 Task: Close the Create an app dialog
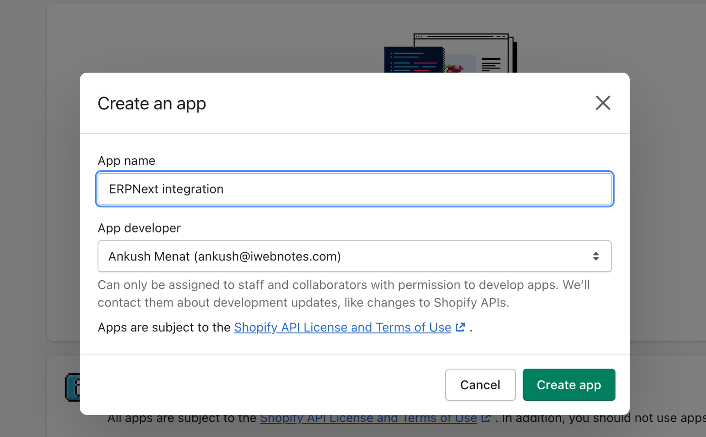pyautogui.click(x=603, y=103)
